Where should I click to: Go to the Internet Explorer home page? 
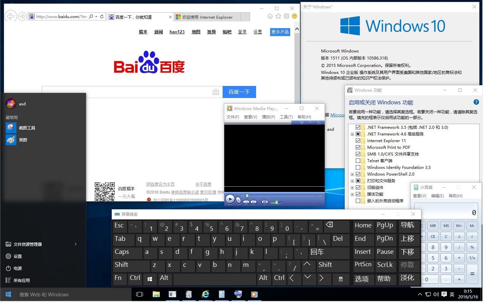(270, 16)
